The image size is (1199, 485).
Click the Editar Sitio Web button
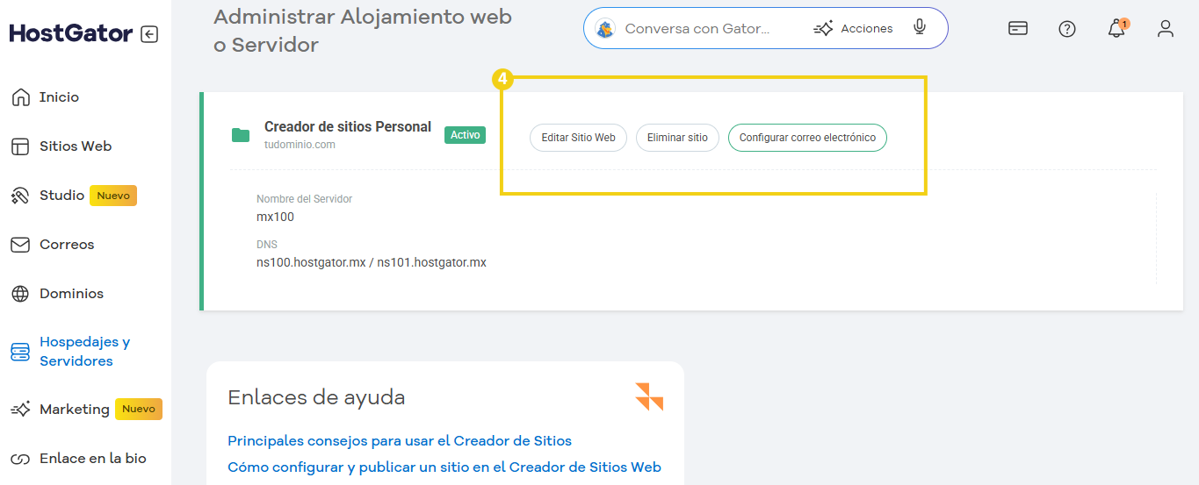pos(578,138)
